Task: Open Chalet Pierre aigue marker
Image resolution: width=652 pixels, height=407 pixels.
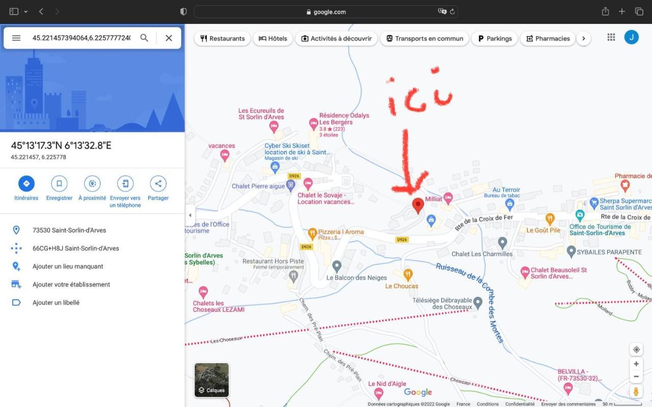Action: coord(290,185)
